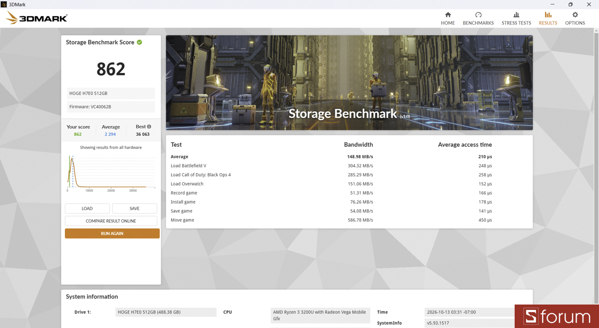Minimize the 3DMark window
599x328 pixels.
[552, 4]
